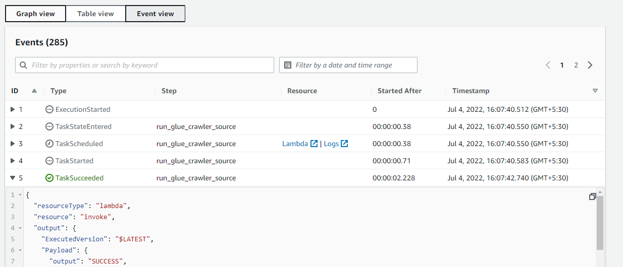Collapse event row 5 TaskSucceeded
This screenshot has width=623, height=267.
click(x=13, y=178)
